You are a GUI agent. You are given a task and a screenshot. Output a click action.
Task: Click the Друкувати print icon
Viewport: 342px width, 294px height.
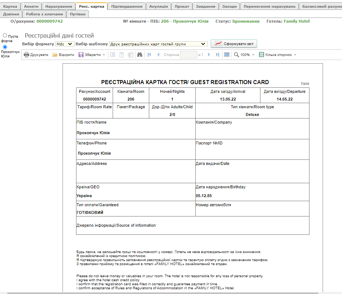coord(27,55)
